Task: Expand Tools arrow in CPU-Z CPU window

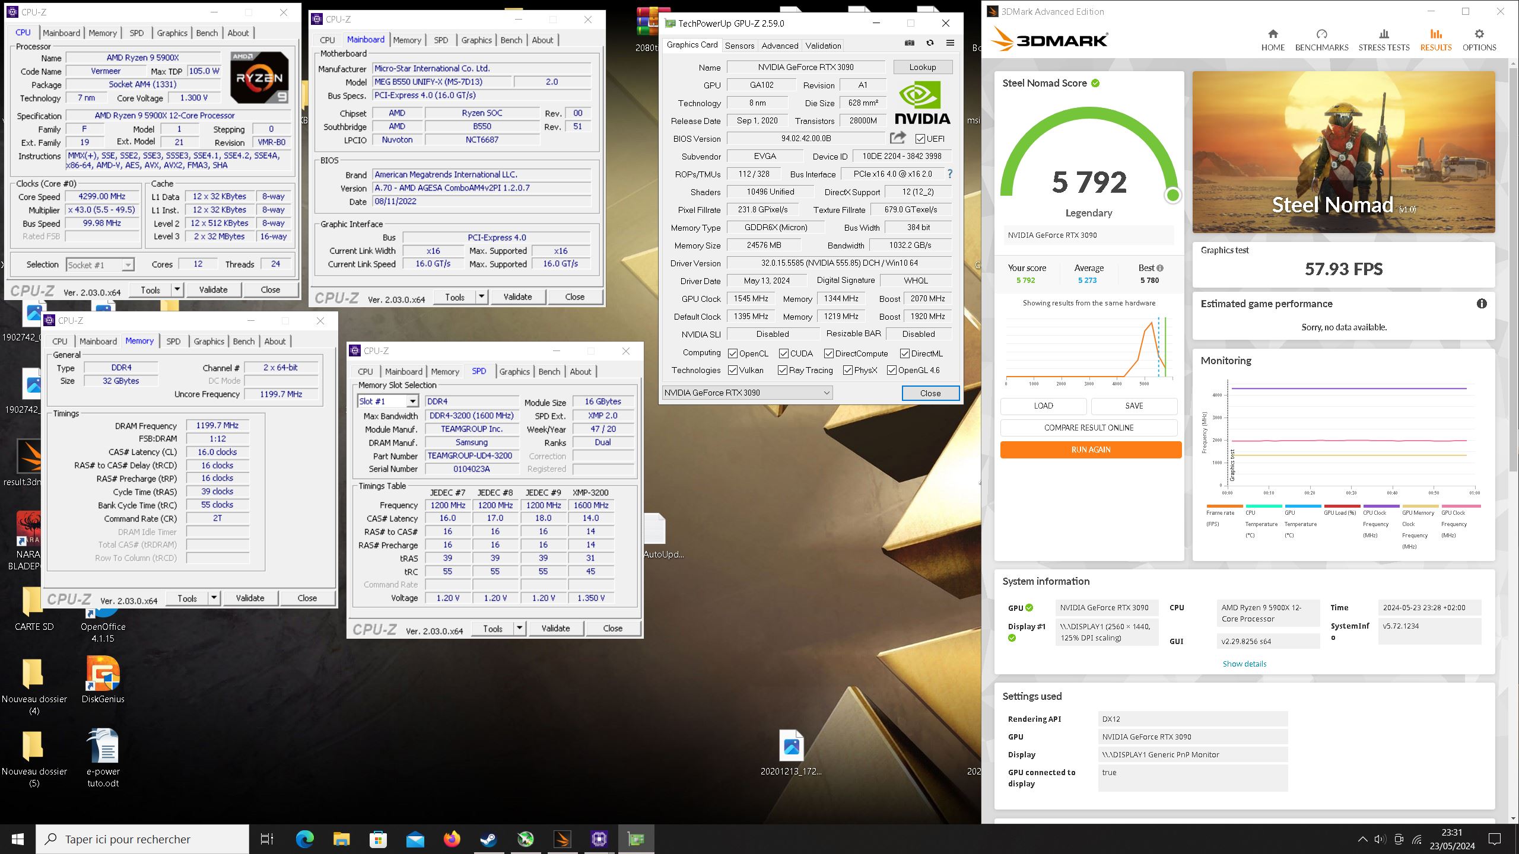Action: pos(177,289)
